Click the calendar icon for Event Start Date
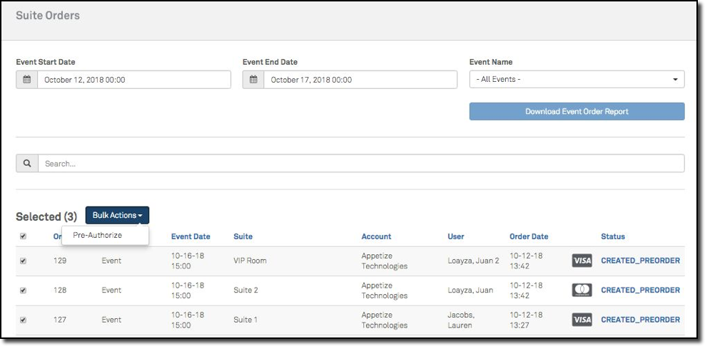This screenshot has height=346, width=705. (26, 80)
